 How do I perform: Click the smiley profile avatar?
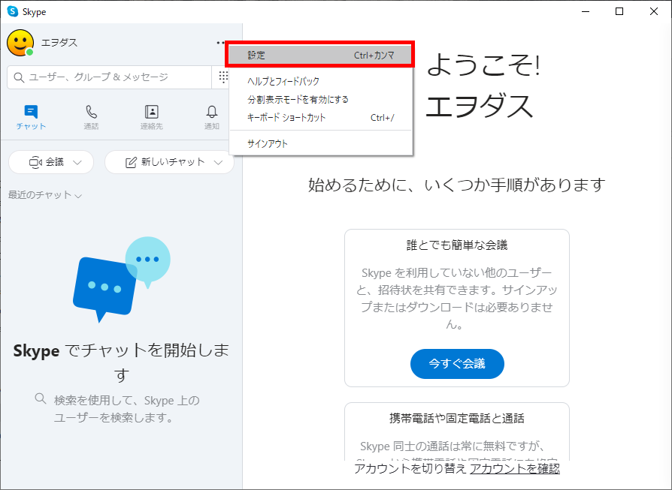point(20,43)
